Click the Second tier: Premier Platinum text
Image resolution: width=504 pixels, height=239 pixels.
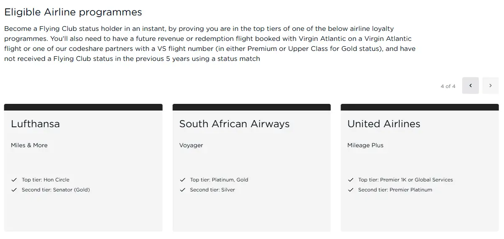coord(395,190)
